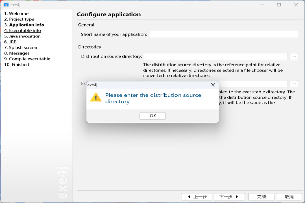Viewport: 305px width, 203px height.
Task: Go to step 7 Splash screen
Action: point(21,47)
